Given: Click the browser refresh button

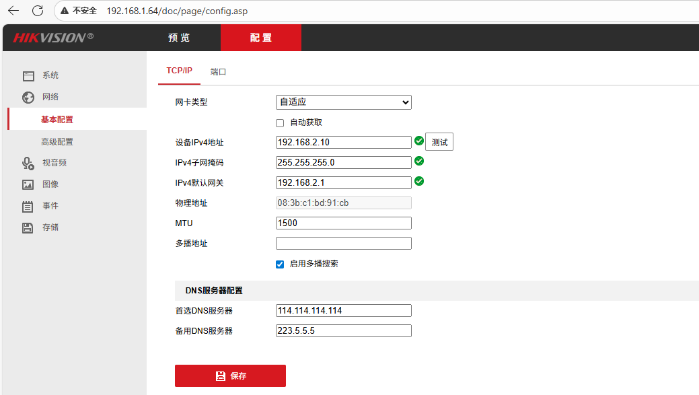Looking at the screenshot, I should coord(38,10).
